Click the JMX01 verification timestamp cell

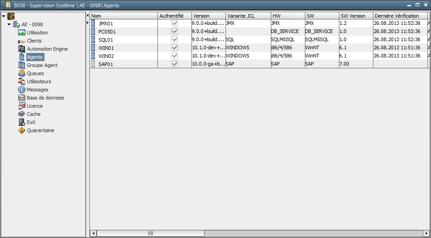(x=400, y=24)
